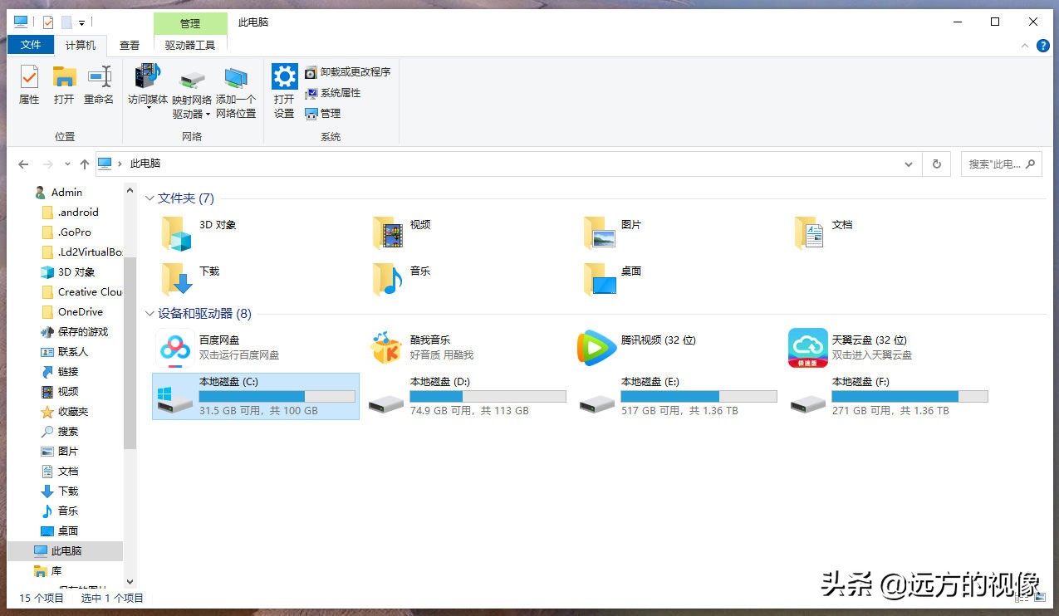Open the address bar history dropdown arrow

908,164
